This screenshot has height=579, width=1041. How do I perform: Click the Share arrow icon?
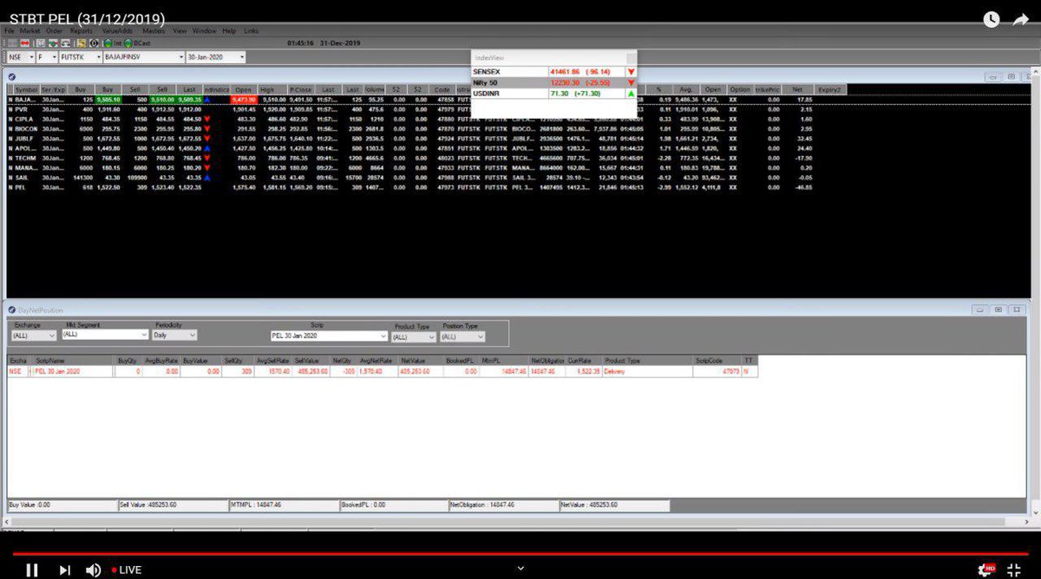tap(1020, 19)
